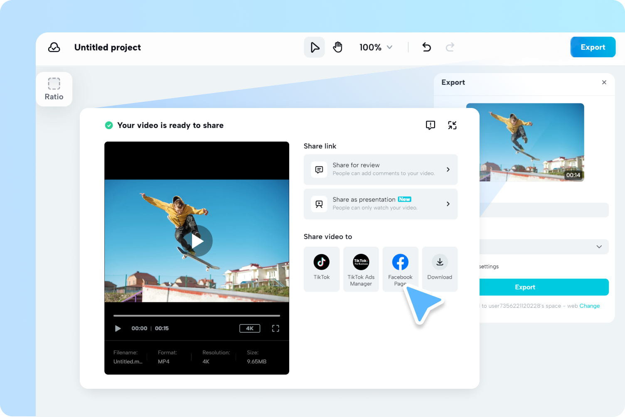Click the MP4 format value
Image resolution: width=625 pixels, height=417 pixels.
tap(164, 362)
